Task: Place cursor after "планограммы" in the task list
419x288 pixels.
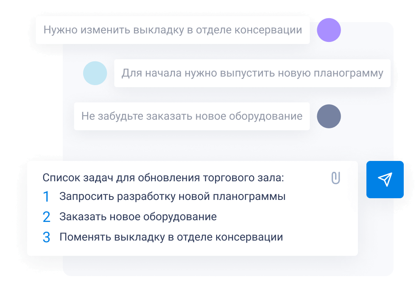Action: (x=286, y=197)
